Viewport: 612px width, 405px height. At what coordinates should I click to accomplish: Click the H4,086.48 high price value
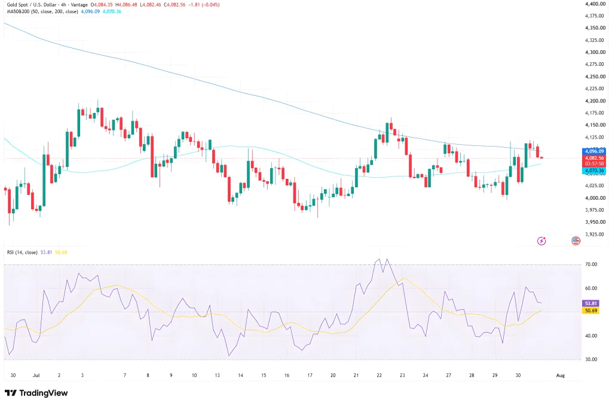(127, 5)
